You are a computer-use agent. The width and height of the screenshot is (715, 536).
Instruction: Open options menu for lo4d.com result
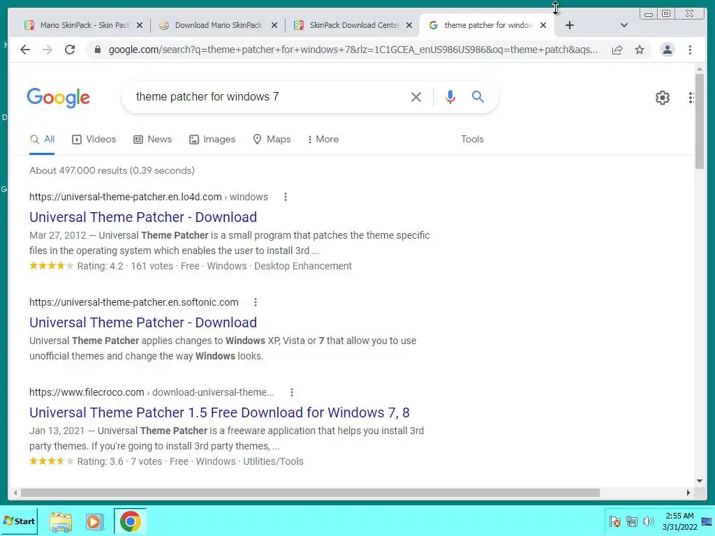click(286, 197)
